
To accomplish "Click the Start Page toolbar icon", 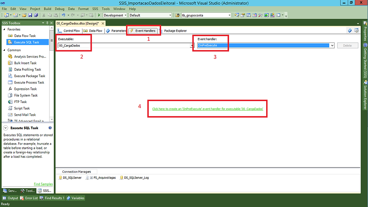I will click(255, 15).
